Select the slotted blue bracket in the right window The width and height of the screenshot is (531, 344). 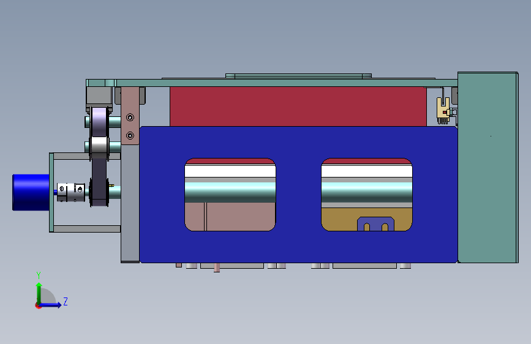[376, 224]
